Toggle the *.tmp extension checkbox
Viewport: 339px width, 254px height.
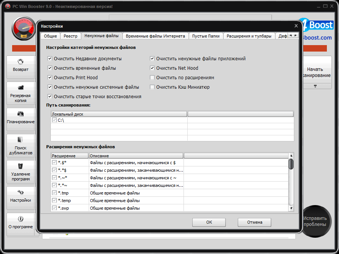[x=54, y=193]
